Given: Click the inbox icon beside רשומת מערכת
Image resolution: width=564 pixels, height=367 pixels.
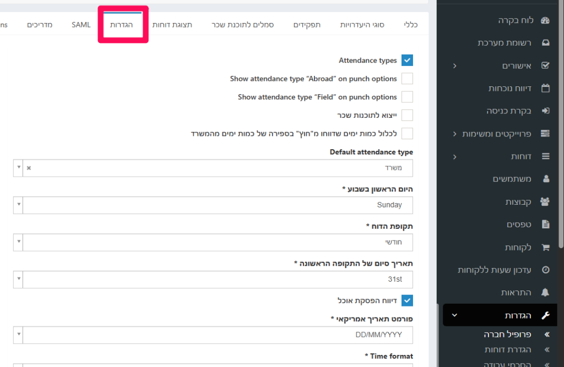Looking at the screenshot, I should [545, 42].
